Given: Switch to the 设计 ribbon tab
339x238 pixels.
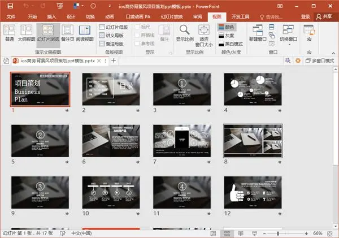Looking at the screenshot, I should (x=71, y=16).
